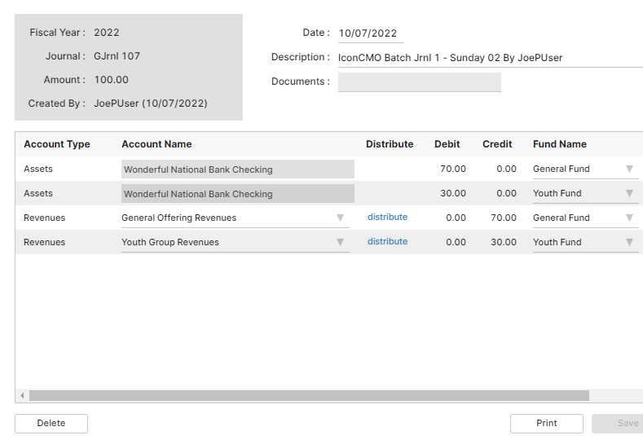Select second Wonderful National Bank Checking field
The width and height of the screenshot is (643, 440).
pos(238,194)
